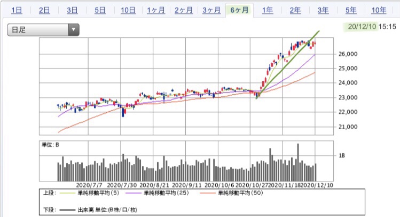
Task: Click the 2020/7/7 date axis label
Action: [89, 185]
